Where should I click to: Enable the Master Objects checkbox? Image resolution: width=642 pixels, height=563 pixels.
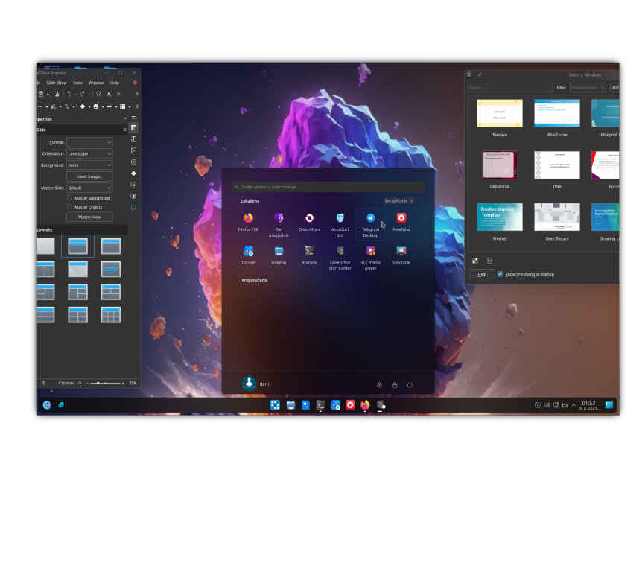[69, 207]
